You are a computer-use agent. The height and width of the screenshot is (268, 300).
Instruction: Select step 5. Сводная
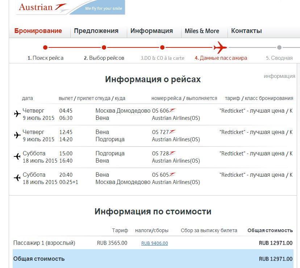279,58
